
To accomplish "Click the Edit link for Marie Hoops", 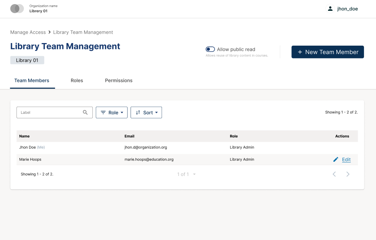I will pyautogui.click(x=346, y=160).
